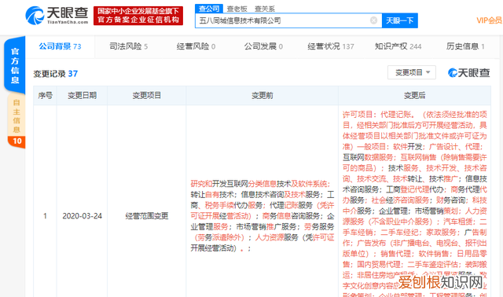
Task: Clear the search box with X icon
Action: [373, 20]
